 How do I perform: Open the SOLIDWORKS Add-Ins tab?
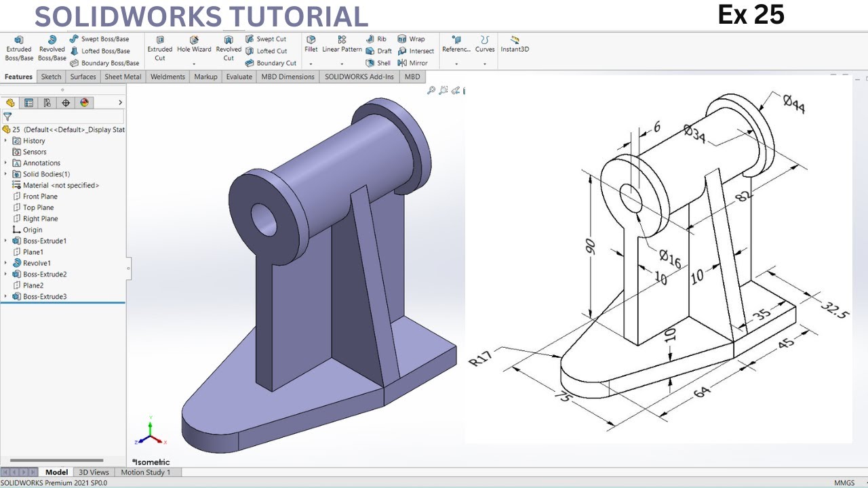coord(359,77)
